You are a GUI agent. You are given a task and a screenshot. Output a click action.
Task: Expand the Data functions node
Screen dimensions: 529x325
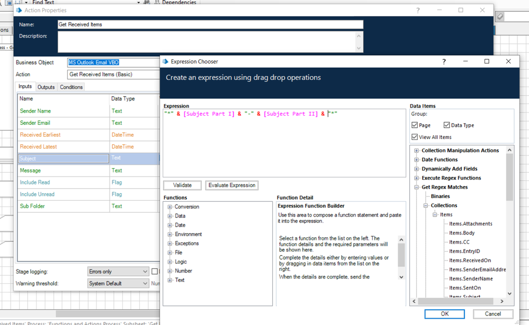click(169, 216)
